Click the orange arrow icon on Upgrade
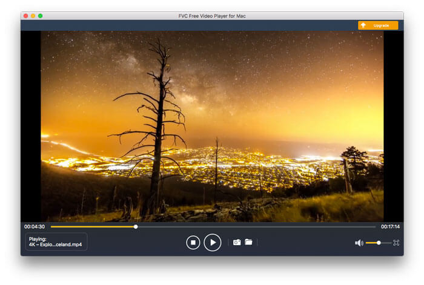Image resolution: width=424 pixels, height=285 pixels. click(363, 25)
